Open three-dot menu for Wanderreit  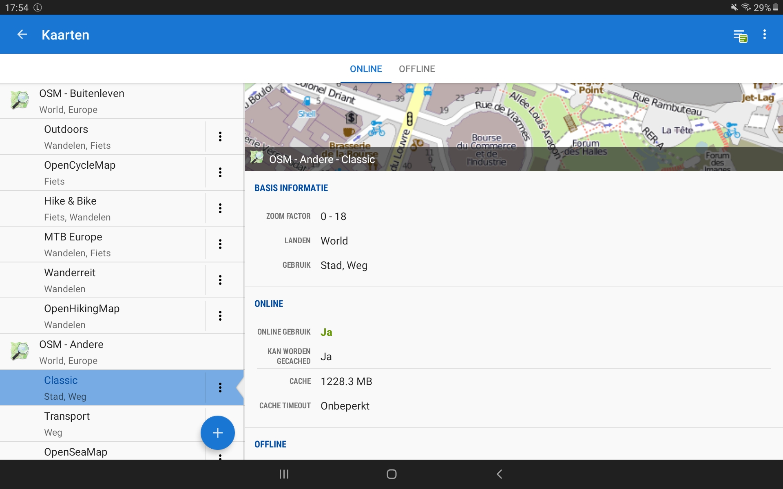point(220,280)
